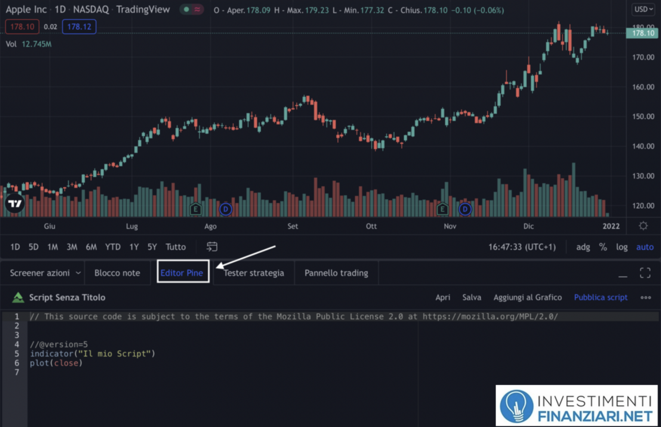
Task: Expand the editor panel to fullscreen
Action: point(645,272)
